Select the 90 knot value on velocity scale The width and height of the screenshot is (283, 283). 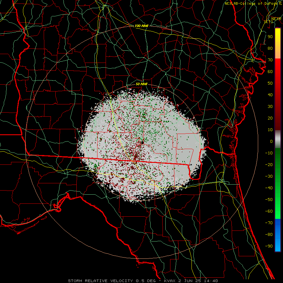270,37
